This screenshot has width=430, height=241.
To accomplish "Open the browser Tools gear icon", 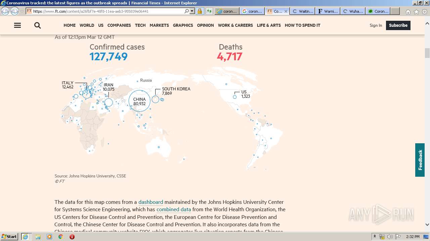I will click(x=425, y=12).
